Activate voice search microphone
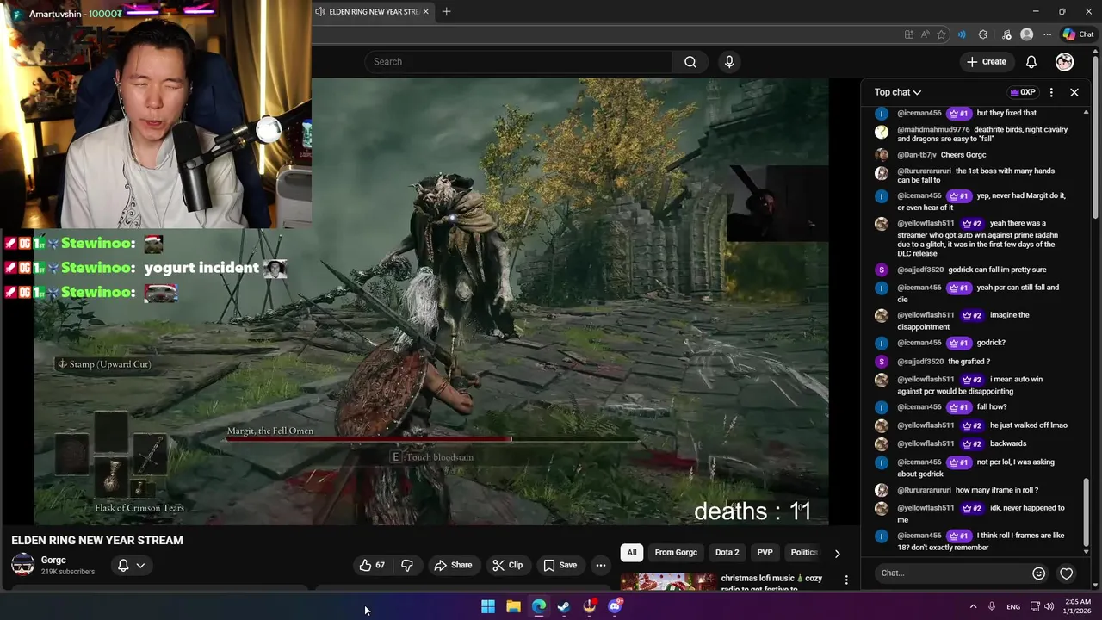This screenshot has width=1102, height=620. 729,62
